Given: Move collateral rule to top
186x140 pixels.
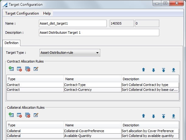Looking at the screenshot, I should 164,116.
